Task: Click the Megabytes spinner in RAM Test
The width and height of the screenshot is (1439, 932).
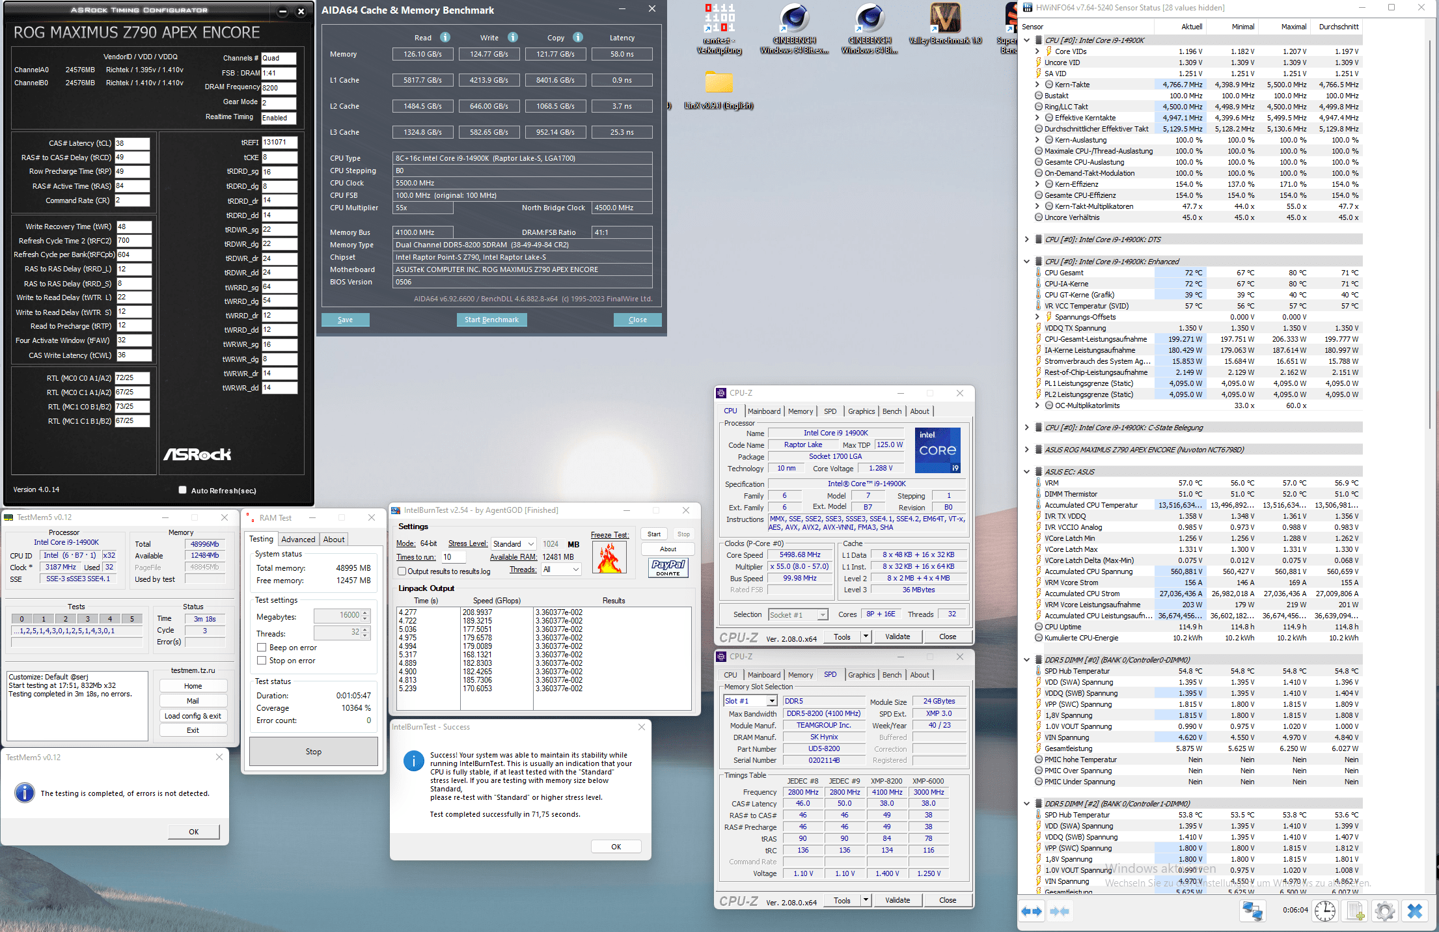Action: 365,616
